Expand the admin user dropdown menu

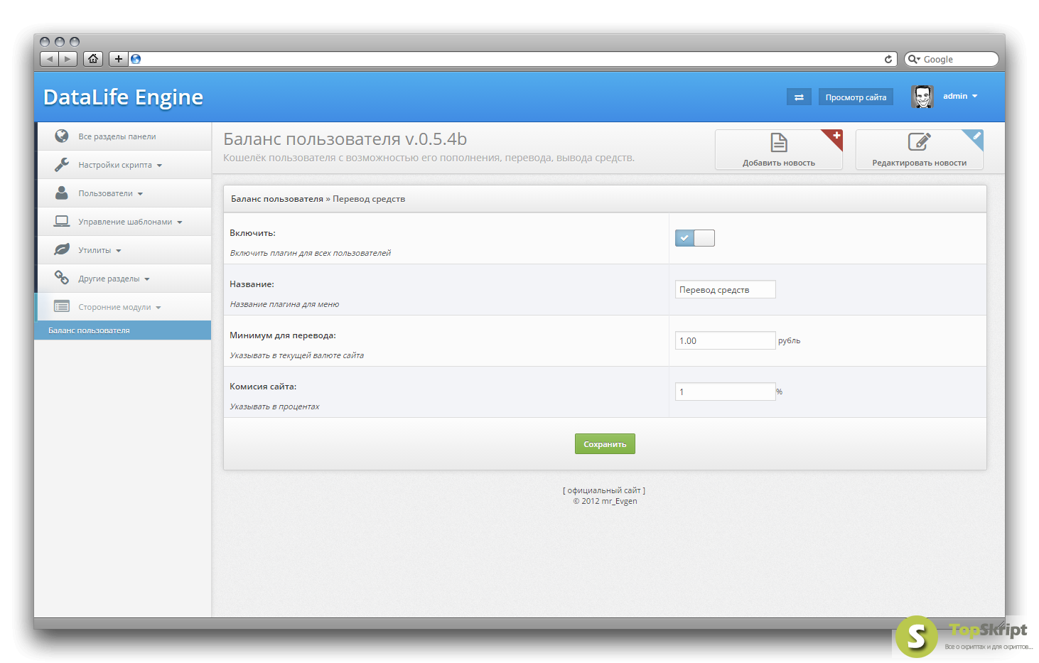click(960, 96)
